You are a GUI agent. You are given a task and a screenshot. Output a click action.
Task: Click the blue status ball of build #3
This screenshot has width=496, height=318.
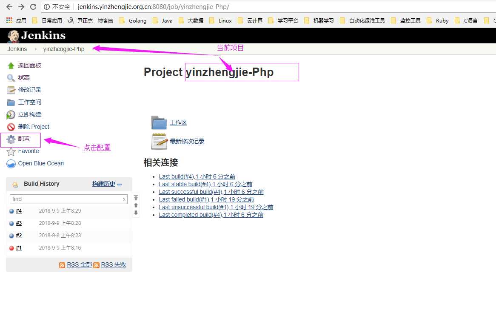(12, 224)
